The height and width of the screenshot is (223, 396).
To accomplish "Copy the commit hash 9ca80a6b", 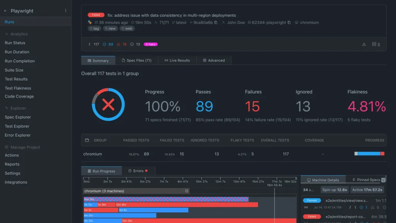I will coord(215,22).
